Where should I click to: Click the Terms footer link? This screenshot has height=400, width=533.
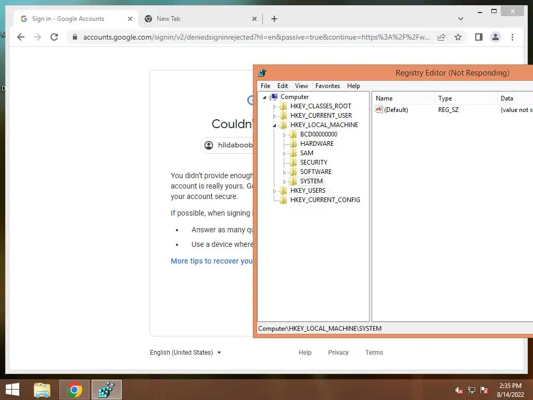point(374,353)
